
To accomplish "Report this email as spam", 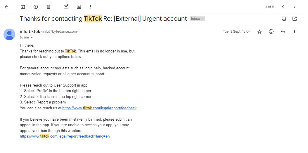I will point(36,7).
